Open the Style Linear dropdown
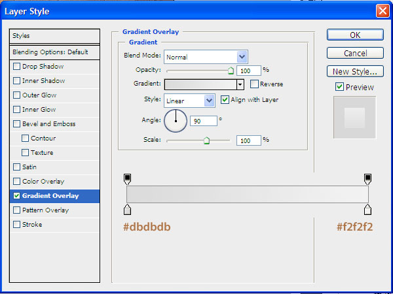The image size is (393, 294). 209,101
